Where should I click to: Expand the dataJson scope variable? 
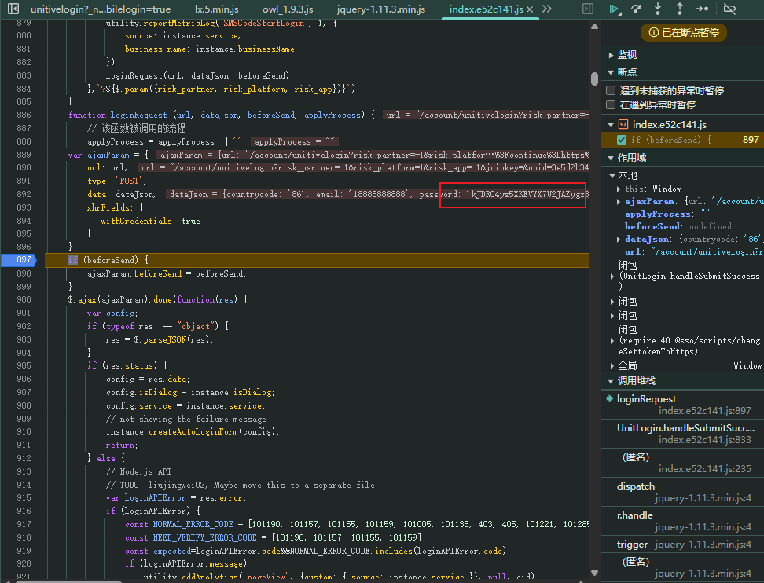[619, 239]
